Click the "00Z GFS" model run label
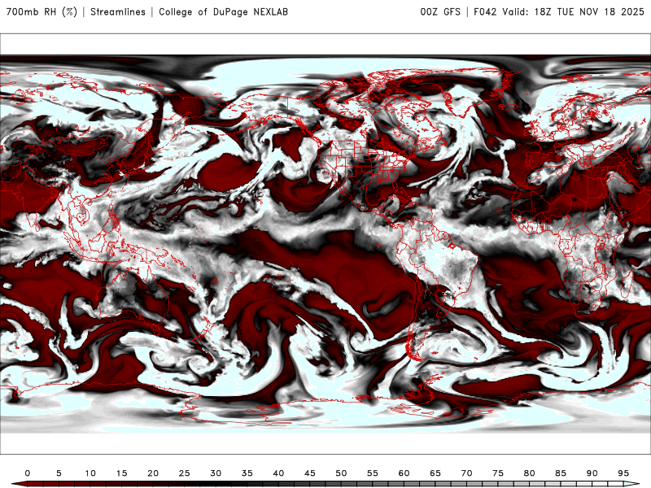The height and width of the screenshot is (488, 651). pyautogui.click(x=440, y=11)
